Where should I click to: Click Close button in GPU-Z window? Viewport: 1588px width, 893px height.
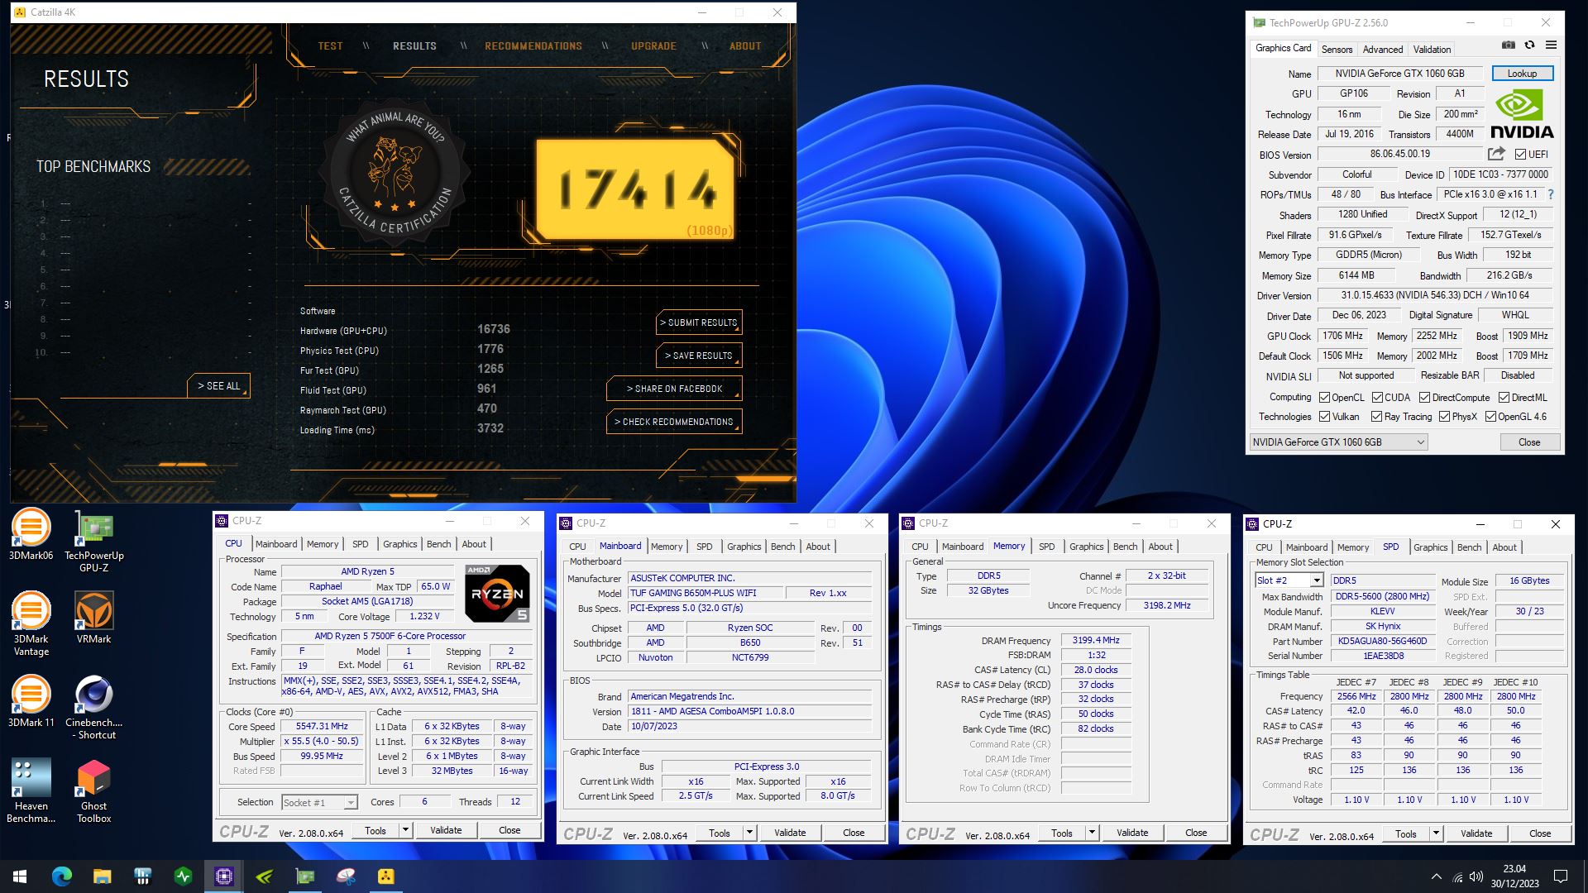tap(1529, 442)
